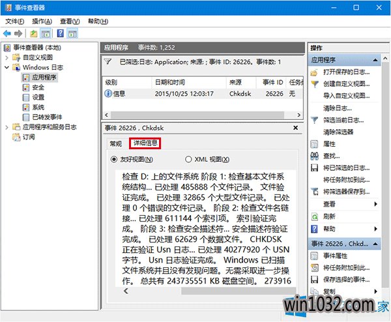
Task: Click the blue Help question mark toolbar icon
Action: (60, 33)
